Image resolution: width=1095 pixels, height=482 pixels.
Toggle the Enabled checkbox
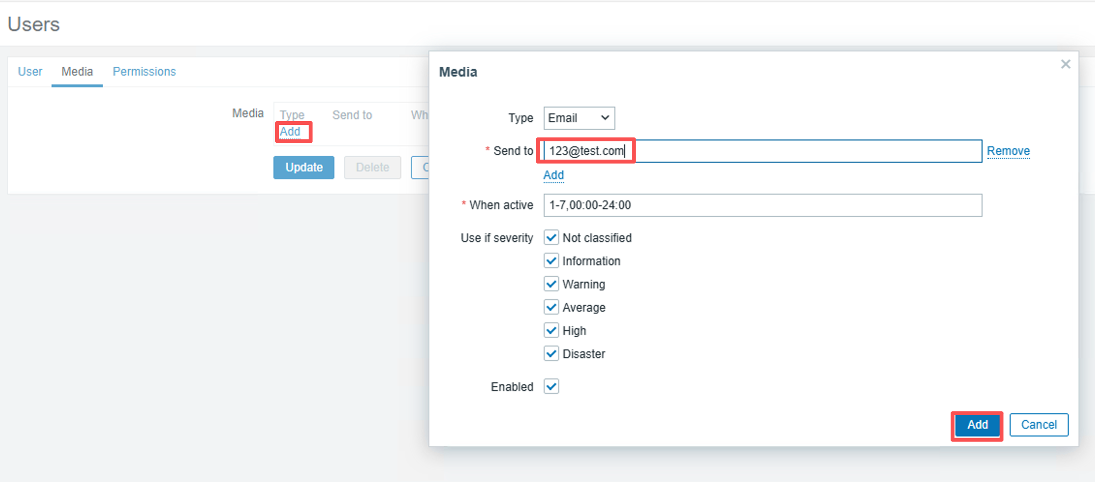551,387
